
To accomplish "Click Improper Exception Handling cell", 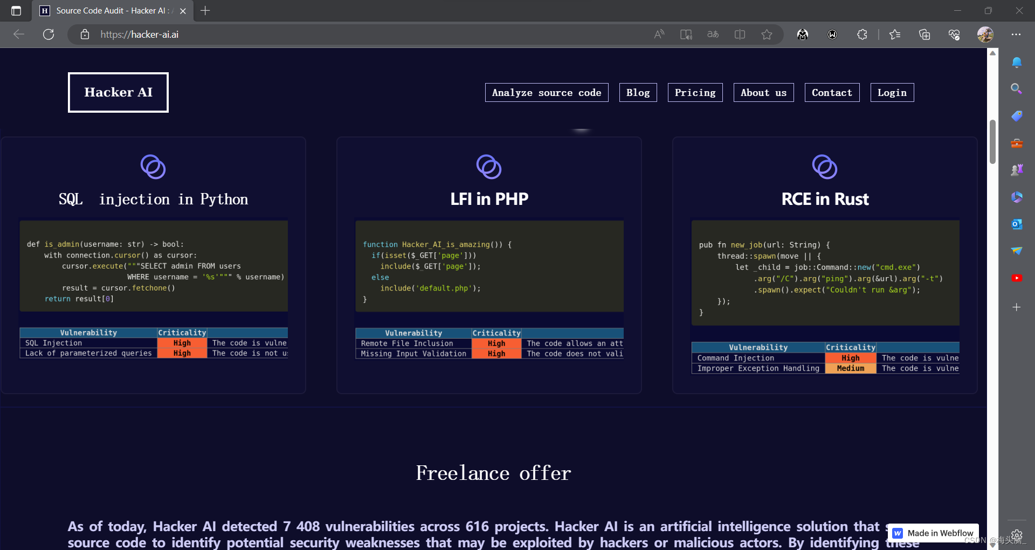I will point(758,368).
